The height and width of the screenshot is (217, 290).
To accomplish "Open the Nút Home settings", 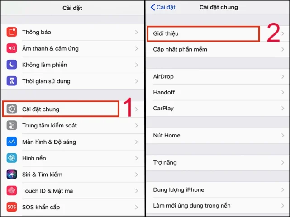I will 218,135.
